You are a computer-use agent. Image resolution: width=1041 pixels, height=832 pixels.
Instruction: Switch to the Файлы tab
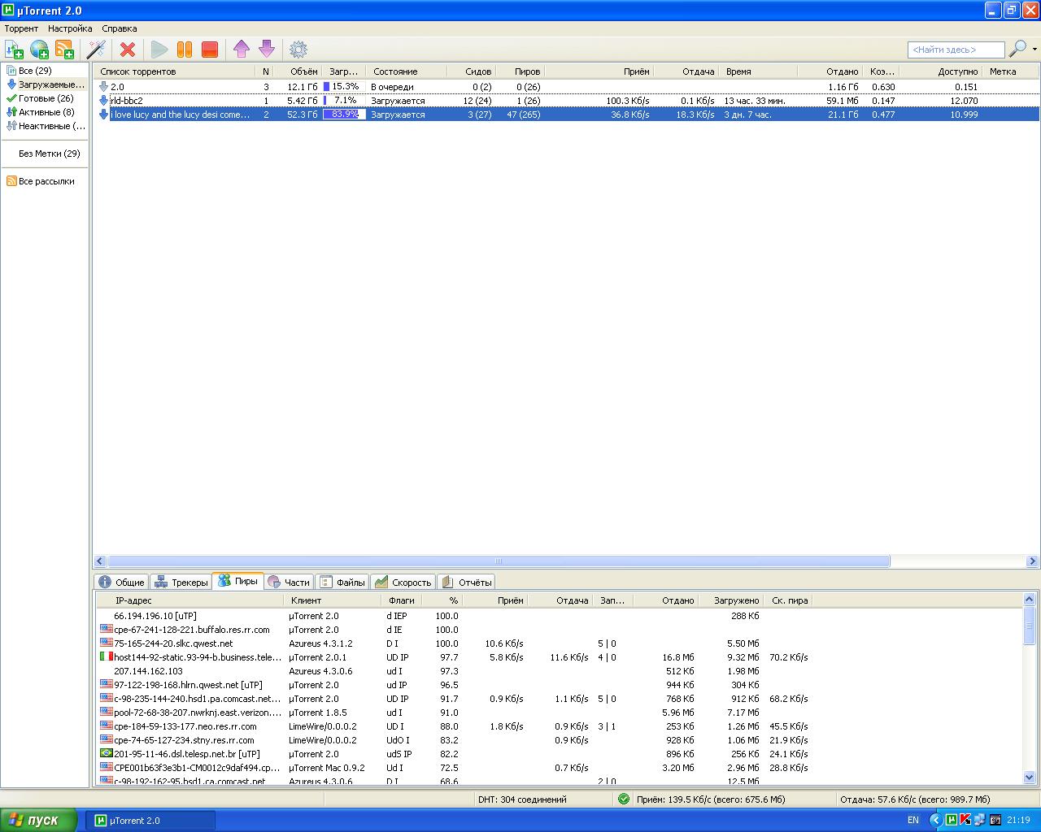tap(342, 583)
